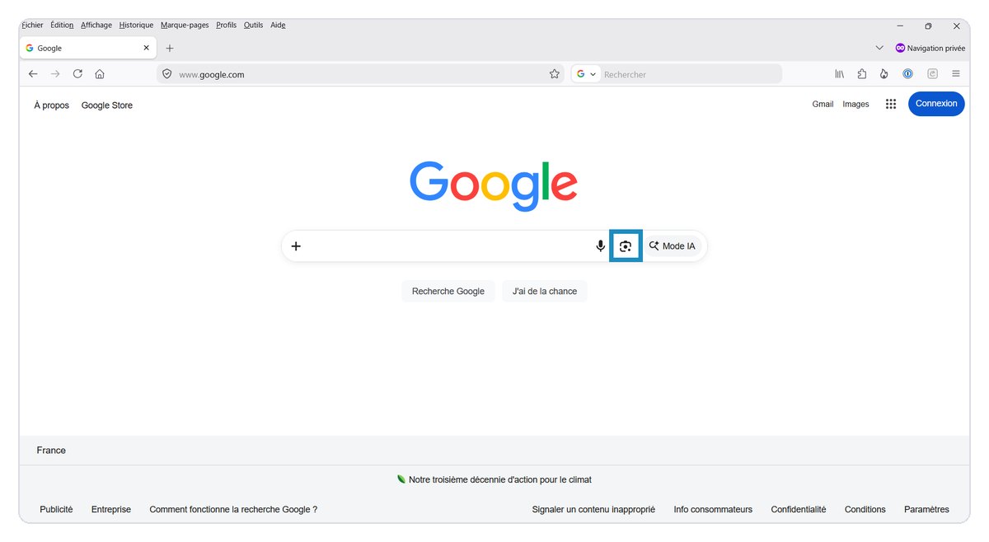Viewport: 989px width, 542px height.
Task: Start voice search with the microphone icon
Action: point(601,246)
